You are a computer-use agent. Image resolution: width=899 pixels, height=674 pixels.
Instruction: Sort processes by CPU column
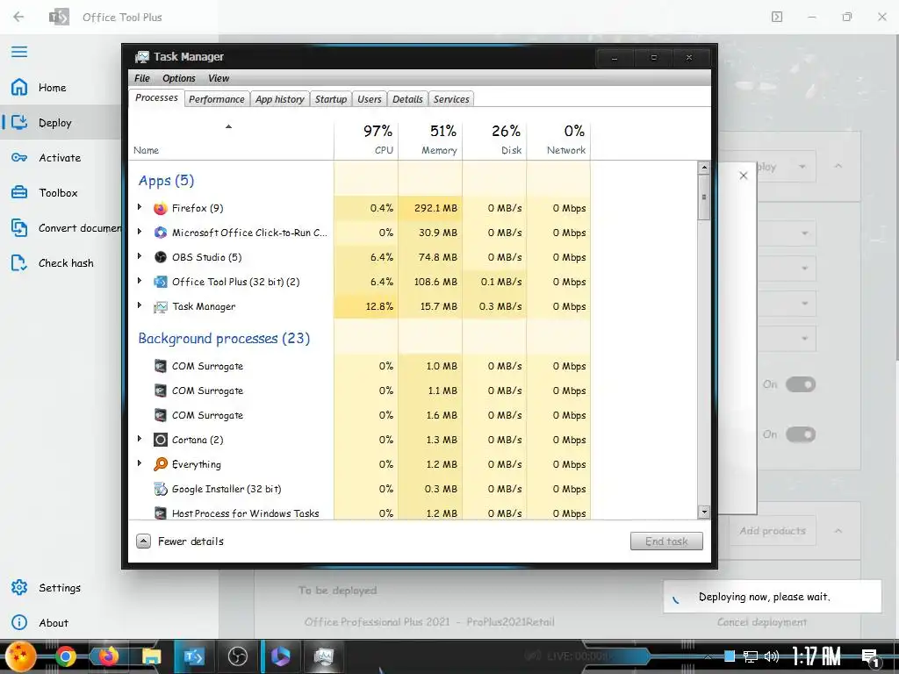[x=366, y=140]
